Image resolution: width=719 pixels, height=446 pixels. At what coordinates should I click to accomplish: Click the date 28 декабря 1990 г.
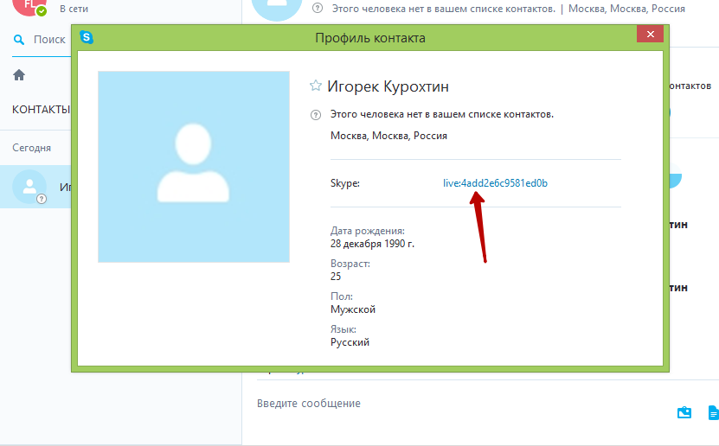point(372,244)
